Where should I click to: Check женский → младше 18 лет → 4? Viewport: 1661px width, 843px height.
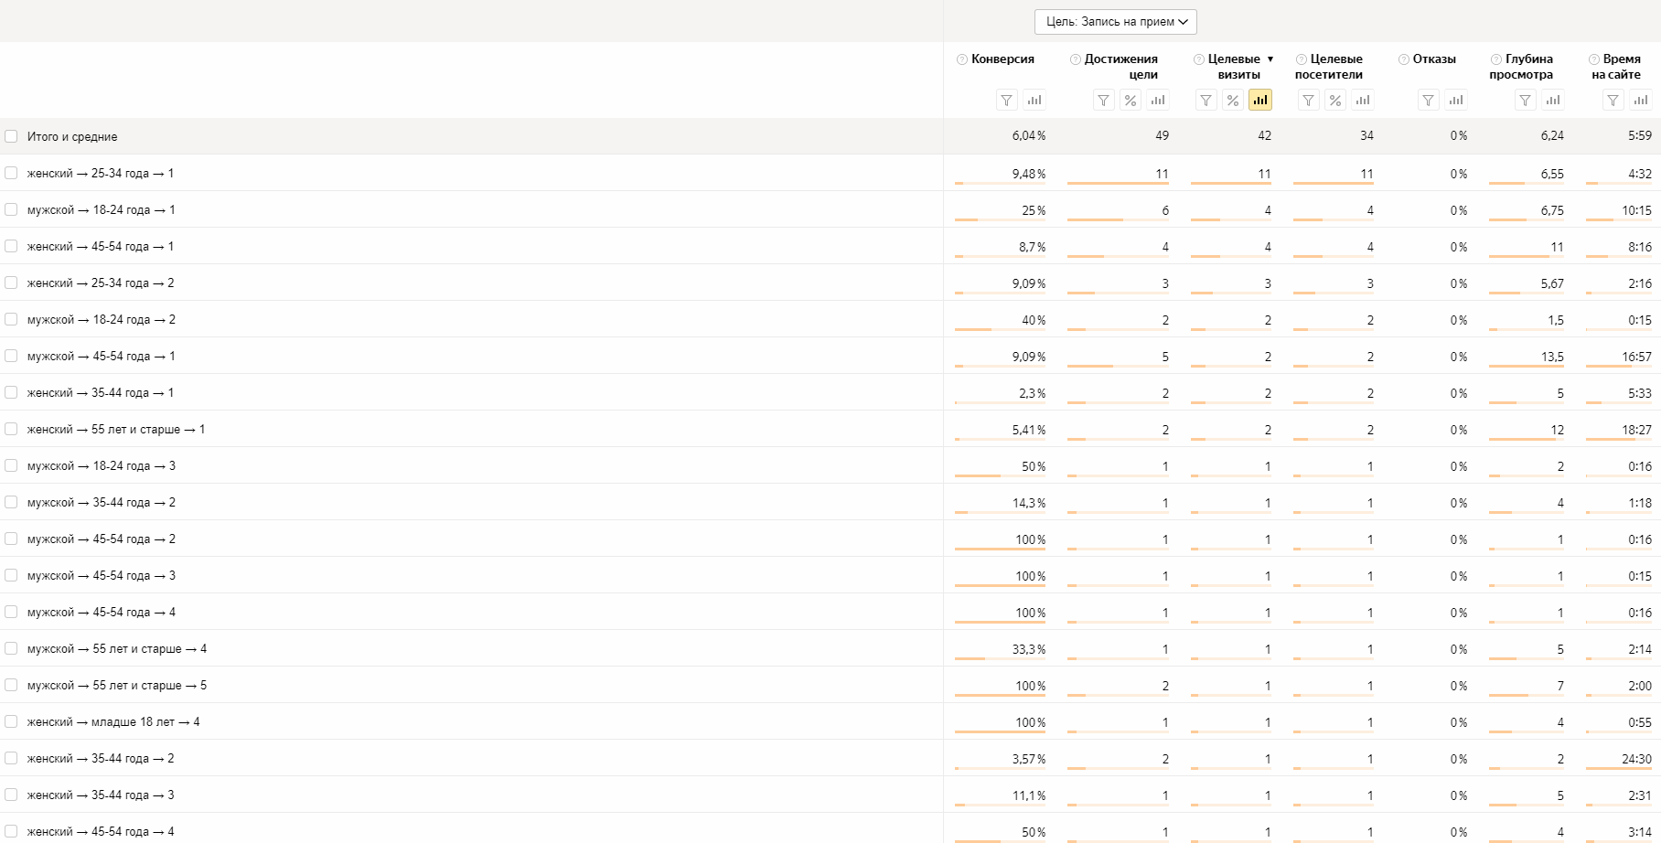pyautogui.click(x=11, y=721)
